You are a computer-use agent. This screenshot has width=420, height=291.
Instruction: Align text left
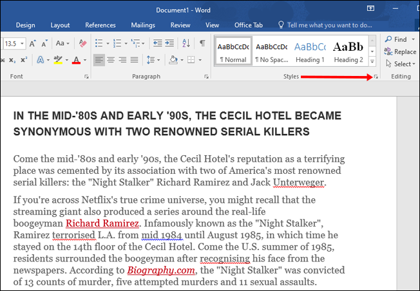tap(99, 60)
